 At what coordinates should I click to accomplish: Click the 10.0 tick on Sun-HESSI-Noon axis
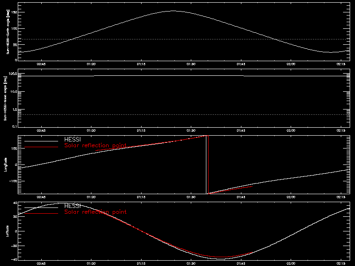13,92
